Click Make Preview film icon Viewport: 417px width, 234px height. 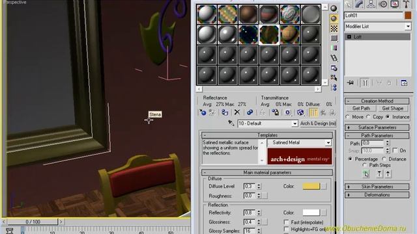click(334, 58)
